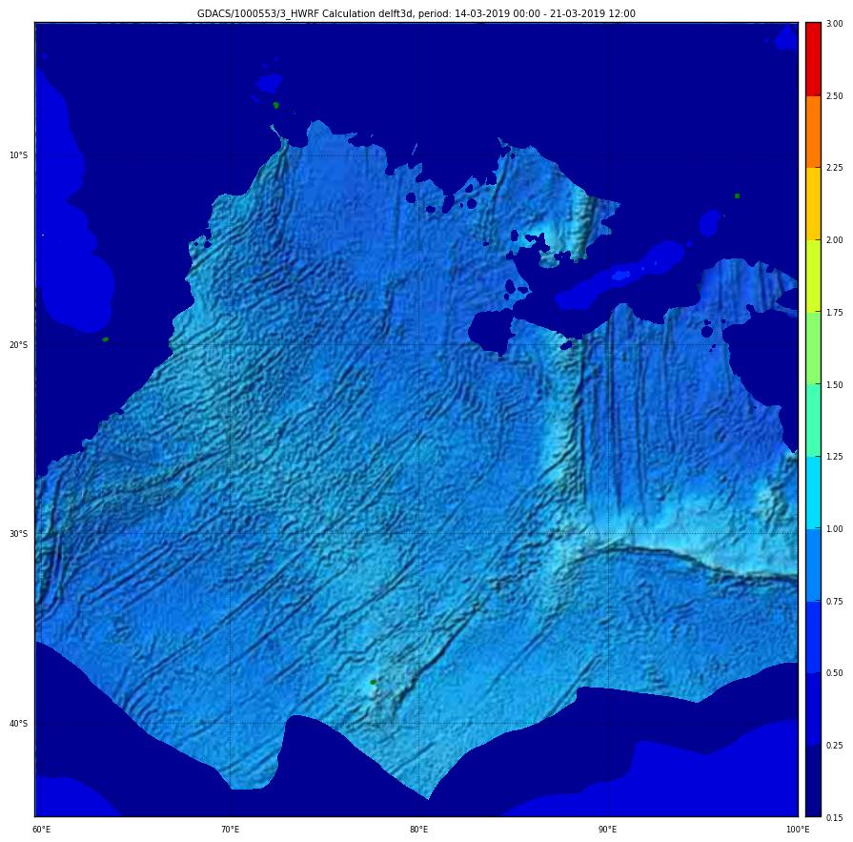Click the 1.75 colorbar tick label
The image size is (853, 842).
tap(834, 313)
